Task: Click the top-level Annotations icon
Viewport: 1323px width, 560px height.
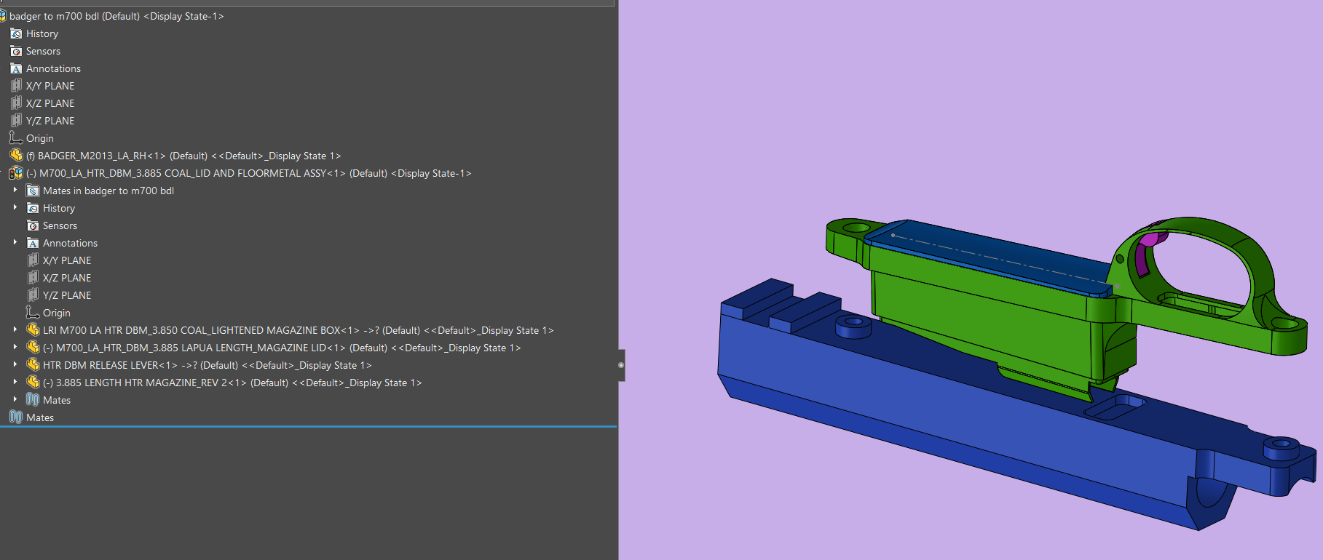Action: coord(16,68)
